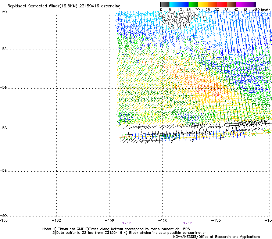
Task: Click the cyan 5-10 knots legend swatch
Action: (174, 4)
